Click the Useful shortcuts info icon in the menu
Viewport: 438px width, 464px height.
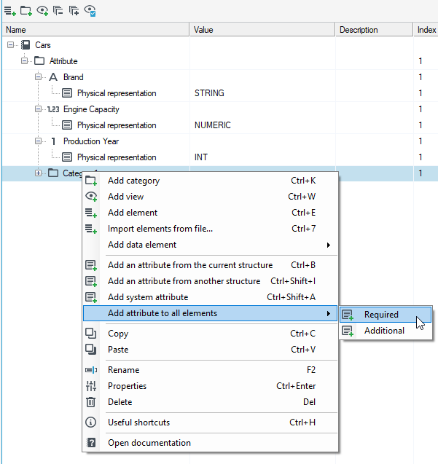90,422
